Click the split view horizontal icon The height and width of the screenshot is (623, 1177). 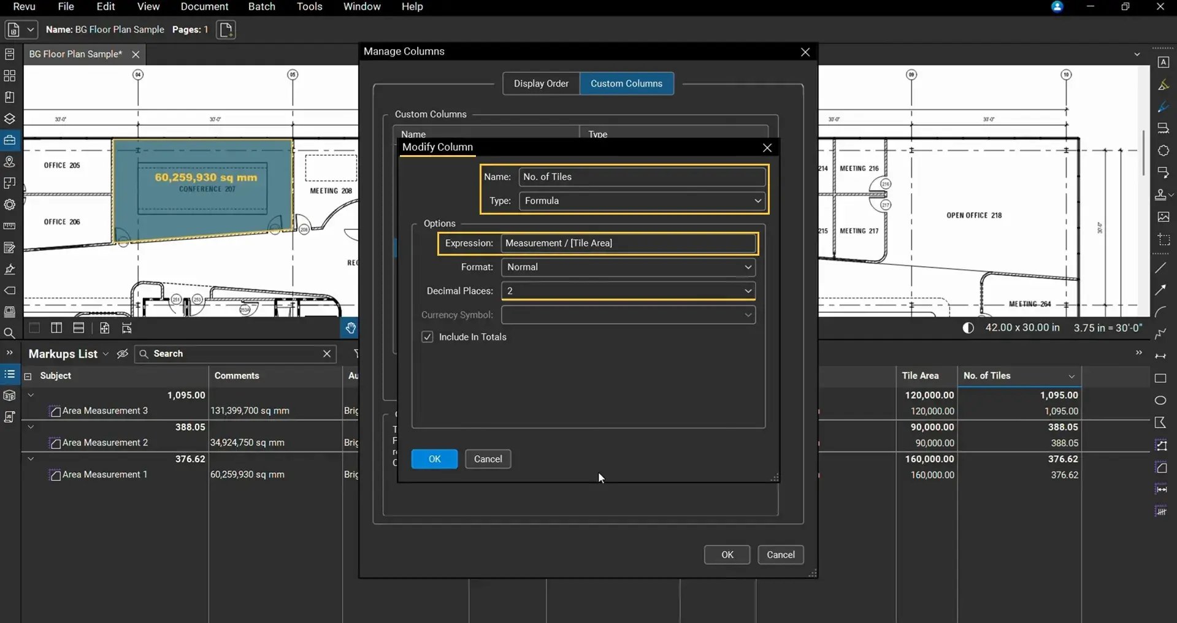(79, 328)
